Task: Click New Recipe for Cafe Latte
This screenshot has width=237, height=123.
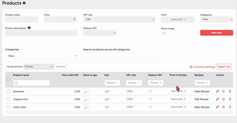Action: pyautogui.click(x=202, y=107)
